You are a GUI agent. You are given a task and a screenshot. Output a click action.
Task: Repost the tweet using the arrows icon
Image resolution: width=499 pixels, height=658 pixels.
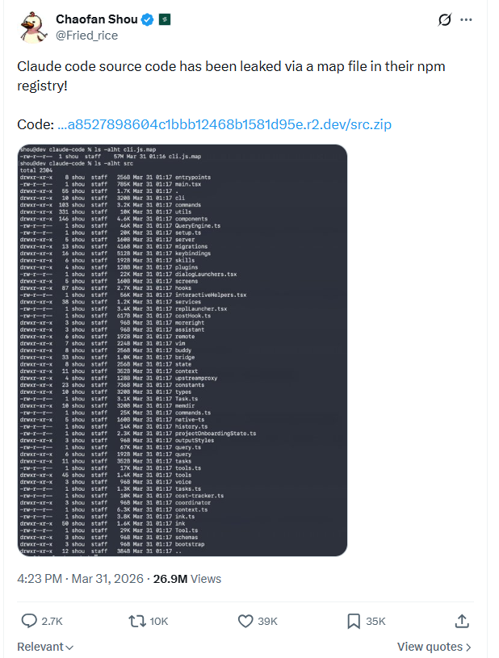tap(137, 620)
